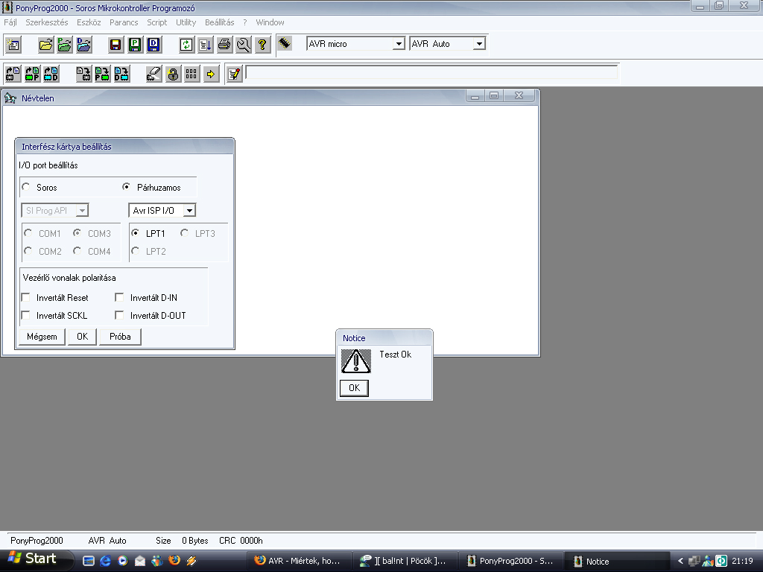Click the security padlock icon
The width and height of the screenshot is (763, 572).
click(173, 74)
